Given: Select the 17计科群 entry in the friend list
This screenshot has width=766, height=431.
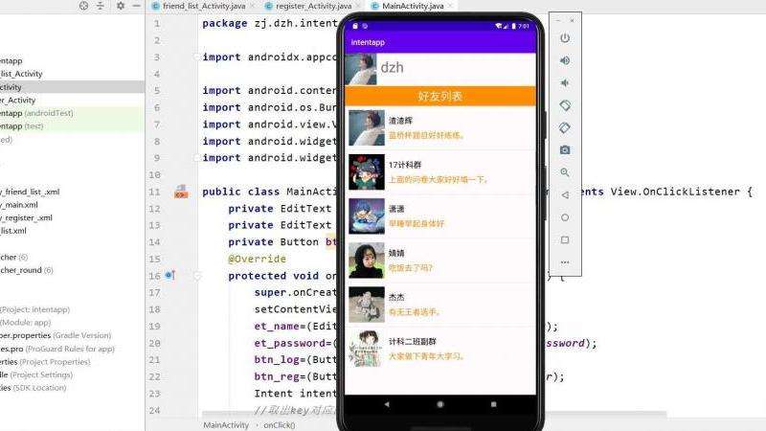Looking at the screenshot, I should [439, 172].
